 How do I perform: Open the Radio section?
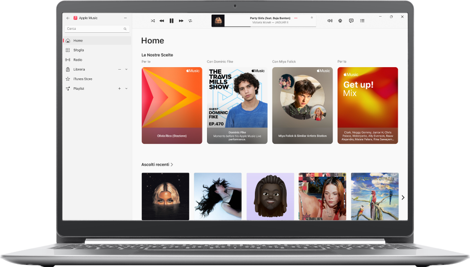[x=97, y=60]
